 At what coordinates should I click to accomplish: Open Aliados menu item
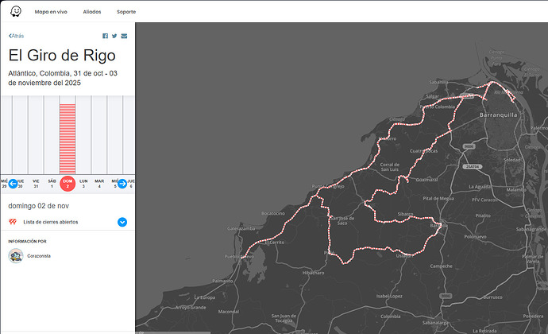pyautogui.click(x=92, y=12)
